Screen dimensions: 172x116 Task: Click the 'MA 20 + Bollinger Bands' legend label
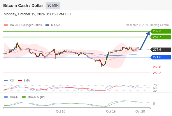click(x=26, y=25)
